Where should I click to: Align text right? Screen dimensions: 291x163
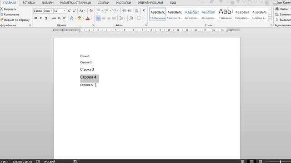109,18
